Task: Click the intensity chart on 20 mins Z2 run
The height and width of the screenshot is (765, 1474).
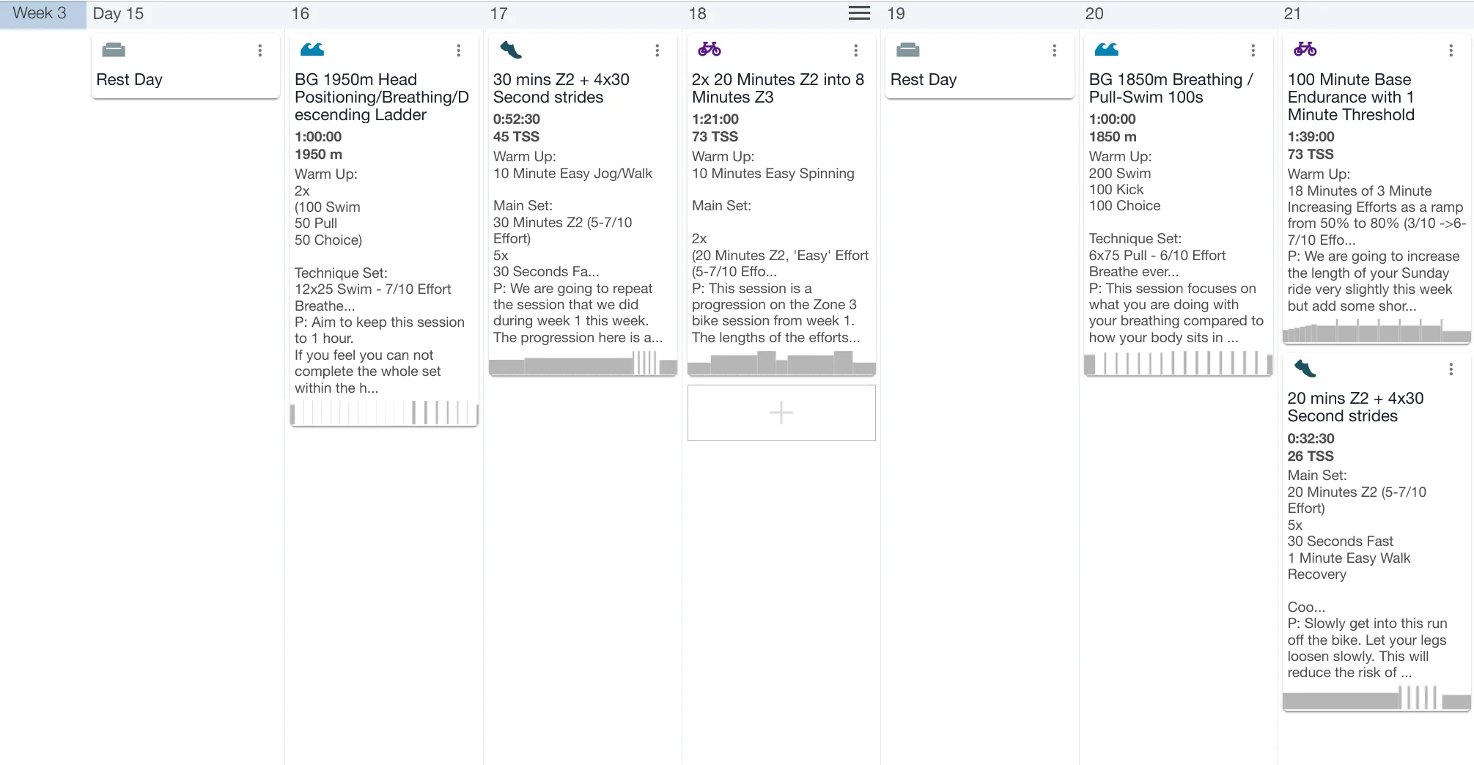Action: pos(1377,698)
